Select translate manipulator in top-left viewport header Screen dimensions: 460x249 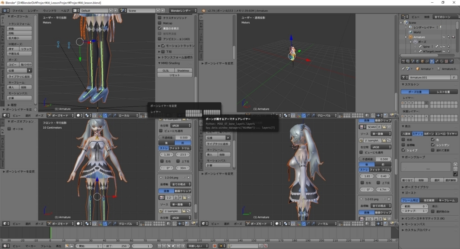click(x=105, y=115)
